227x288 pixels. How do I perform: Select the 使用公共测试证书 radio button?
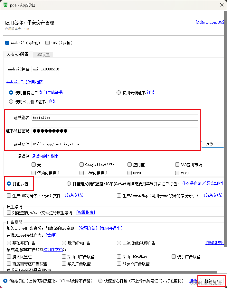[x=11, y=102]
